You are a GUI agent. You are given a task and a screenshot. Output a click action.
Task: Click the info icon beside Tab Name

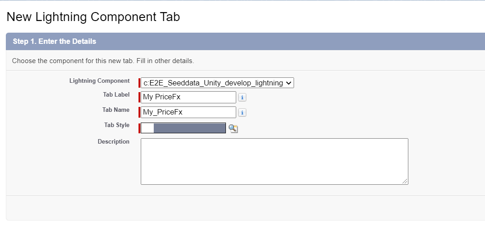(x=242, y=113)
